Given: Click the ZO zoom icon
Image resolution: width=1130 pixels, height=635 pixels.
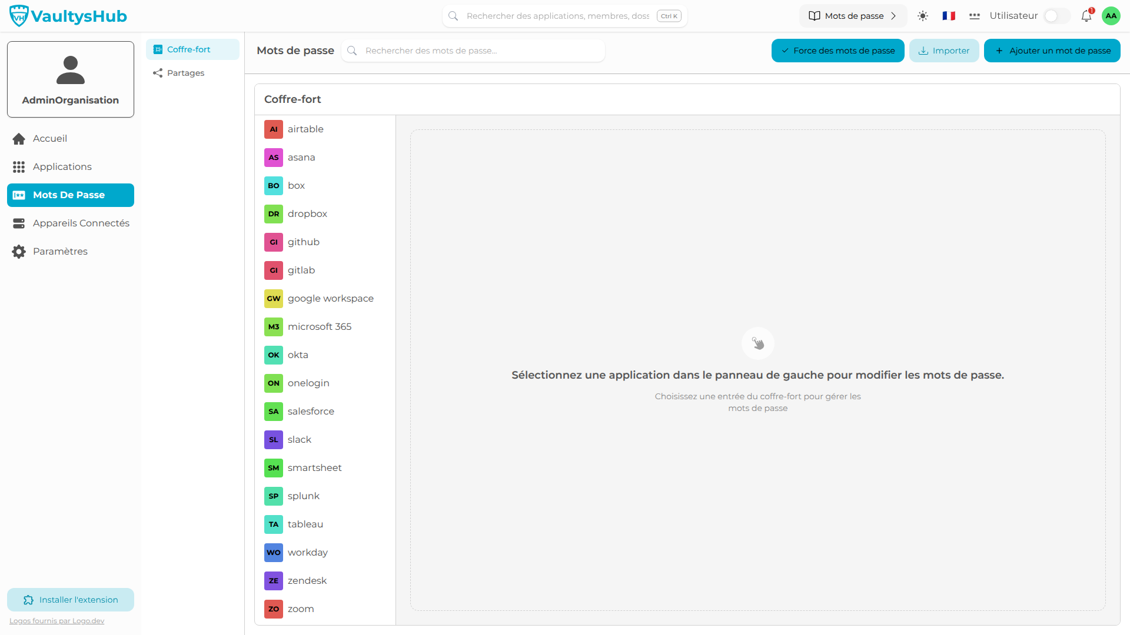Looking at the screenshot, I should click(274, 609).
